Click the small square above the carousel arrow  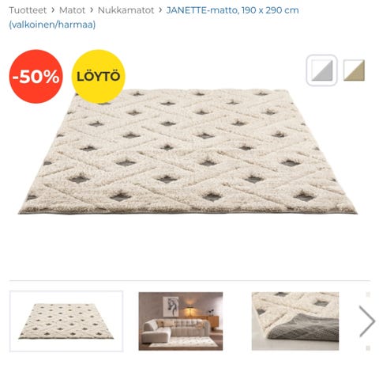368,294
